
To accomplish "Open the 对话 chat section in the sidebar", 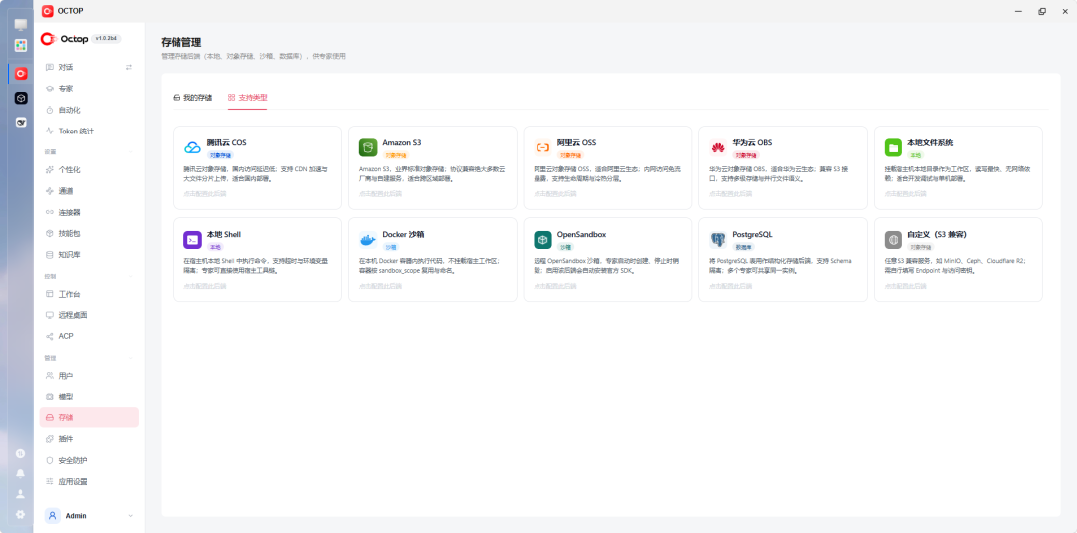I will click(x=66, y=67).
